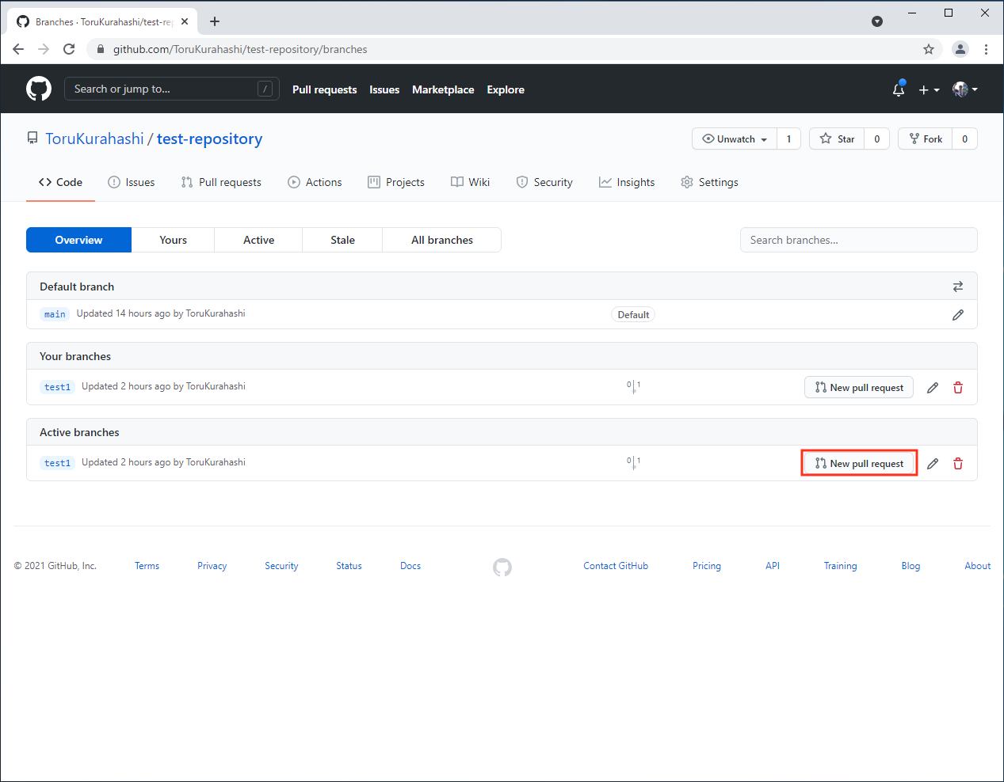Click the switch default branch arrows icon
Image resolution: width=1004 pixels, height=782 pixels.
point(958,287)
